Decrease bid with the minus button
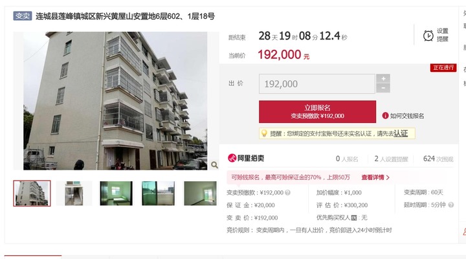Image resolution: width=466 pixels, height=259 pixels. point(383,88)
